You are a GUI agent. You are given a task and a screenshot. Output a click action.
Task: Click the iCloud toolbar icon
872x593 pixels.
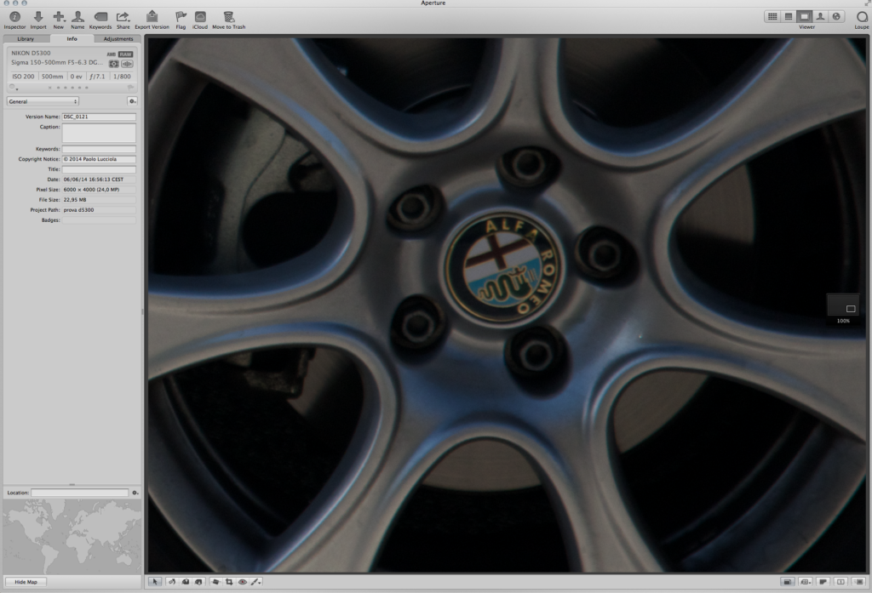pos(200,20)
